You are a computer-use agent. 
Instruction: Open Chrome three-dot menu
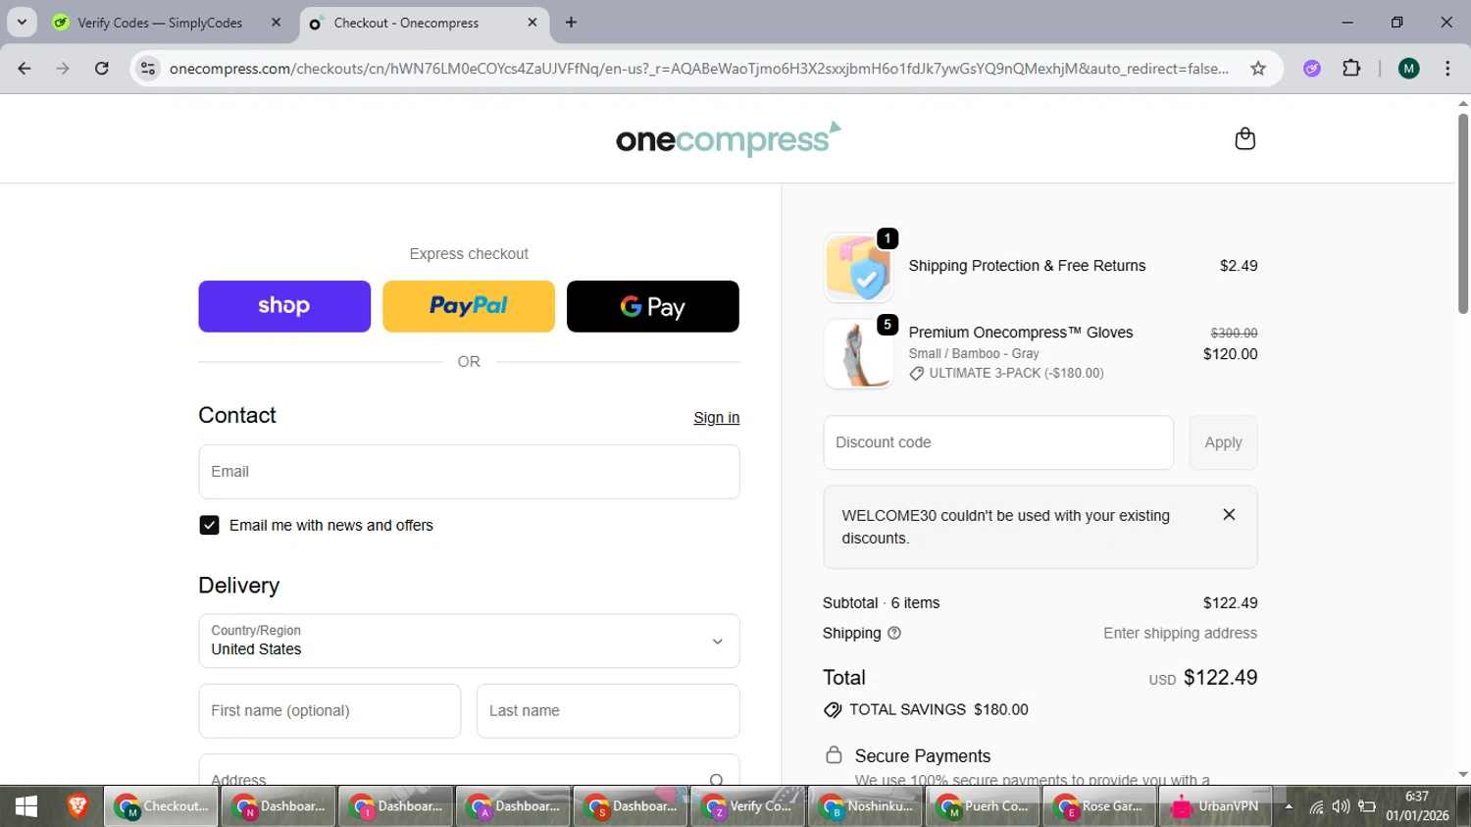(x=1447, y=69)
